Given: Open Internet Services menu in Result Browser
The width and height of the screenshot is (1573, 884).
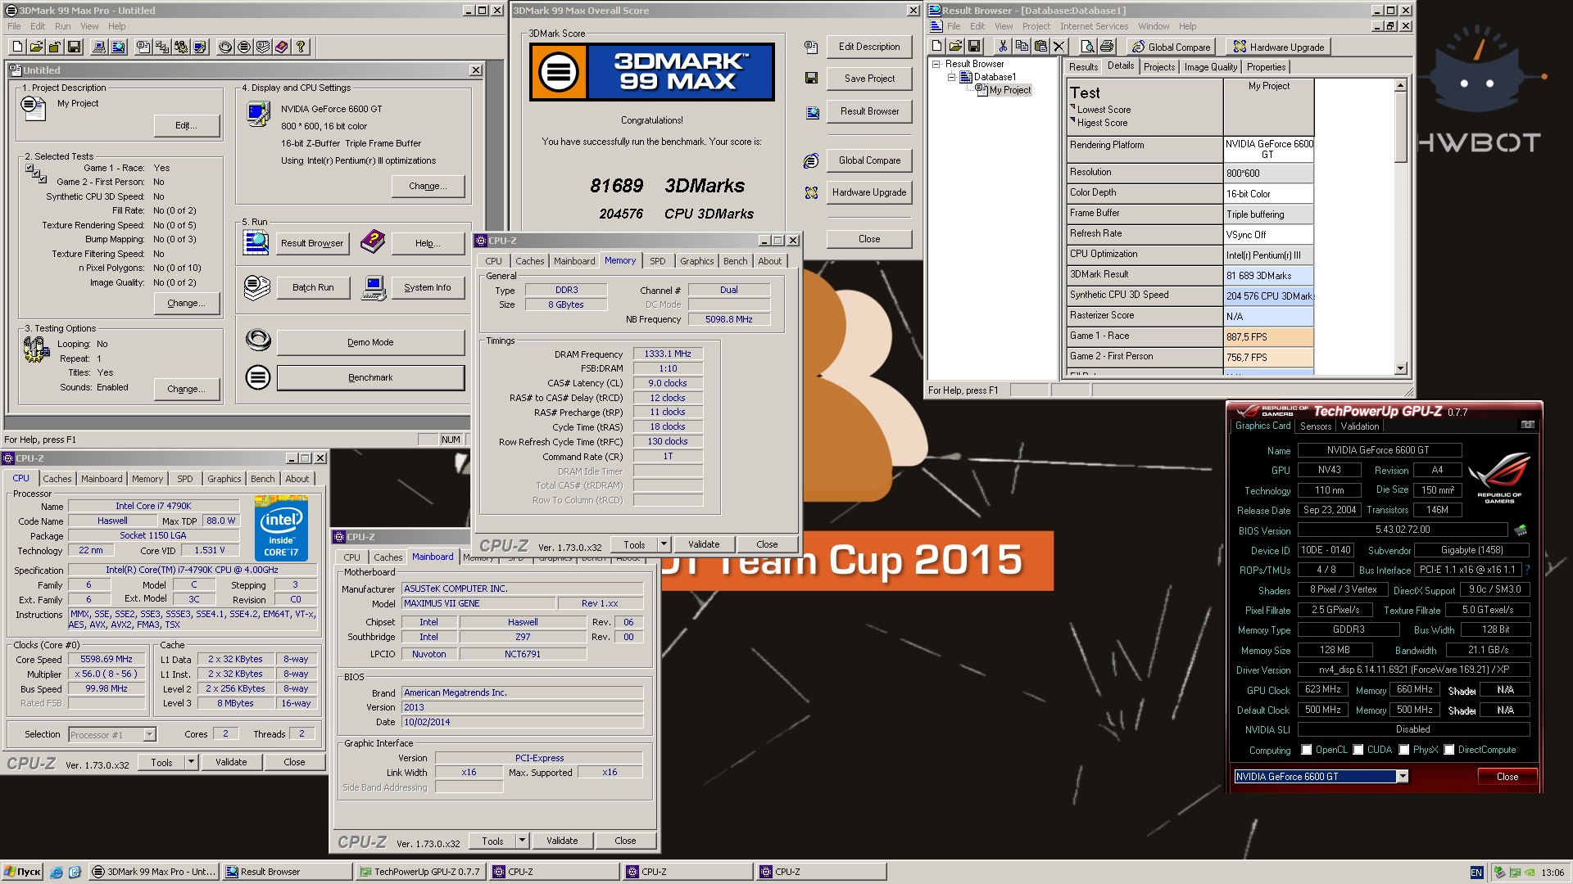Looking at the screenshot, I should click(x=1095, y=26).
